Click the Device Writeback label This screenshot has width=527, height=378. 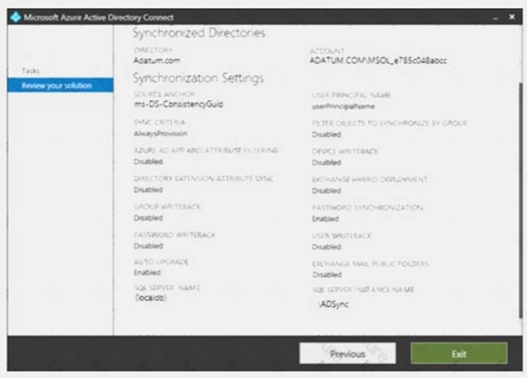pyautogui.click(x=345, y=151)
